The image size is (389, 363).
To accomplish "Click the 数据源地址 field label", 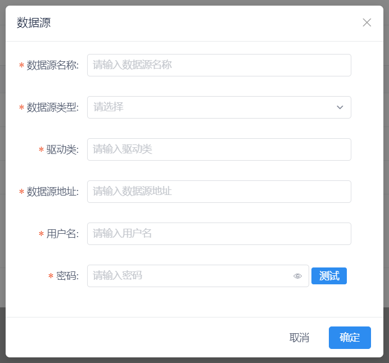I will coord(53,192).
